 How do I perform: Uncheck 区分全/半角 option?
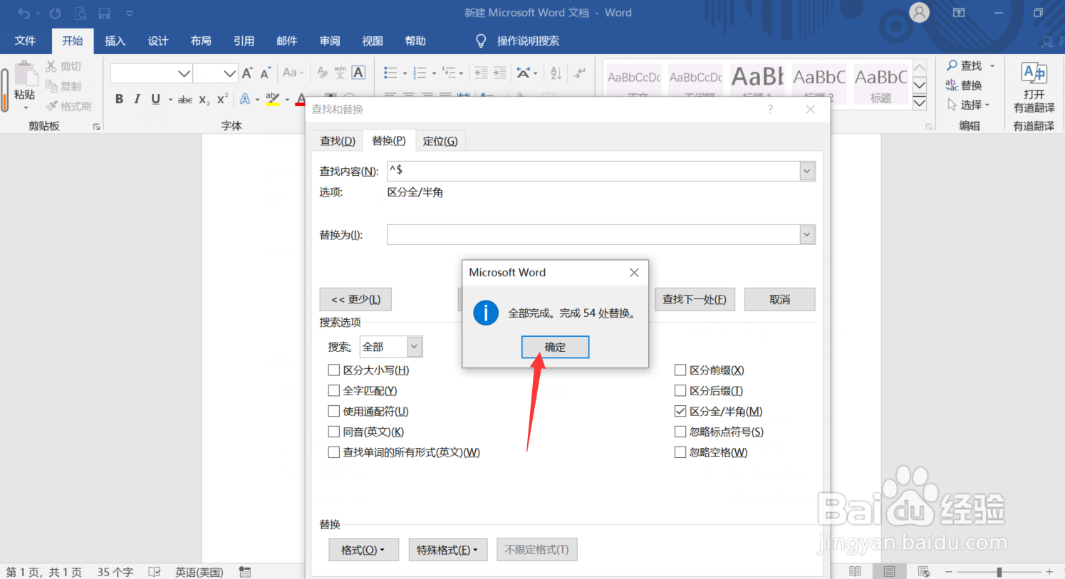[x=680, y=411]
